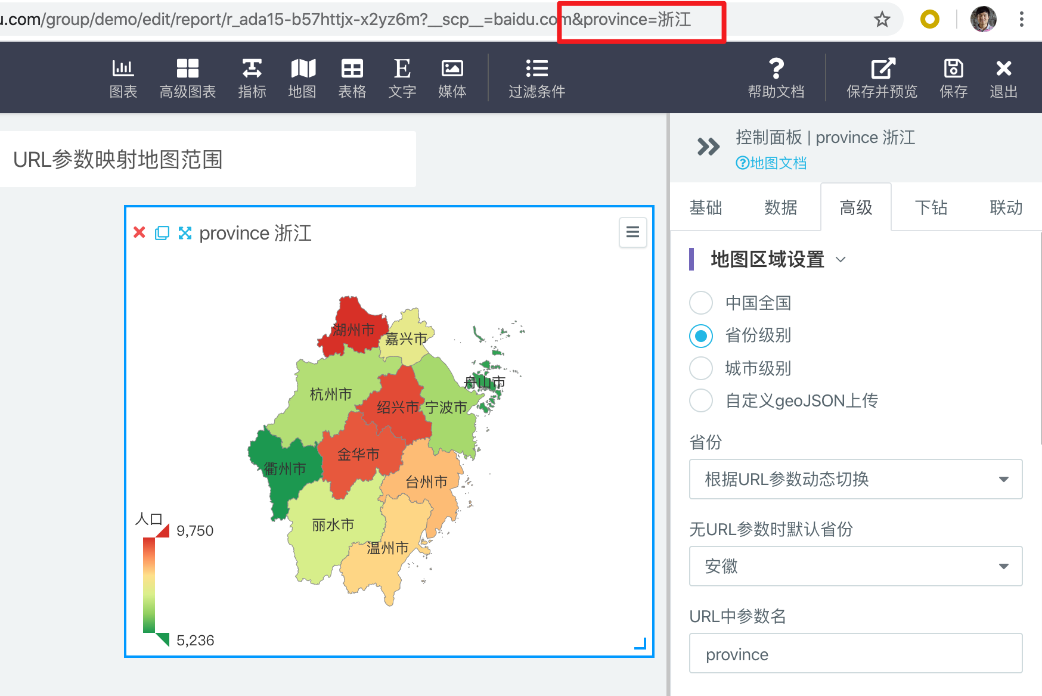Choose the 城市级别 radio option
Screen dimensions: 1042x696
[x=701, y=368]
